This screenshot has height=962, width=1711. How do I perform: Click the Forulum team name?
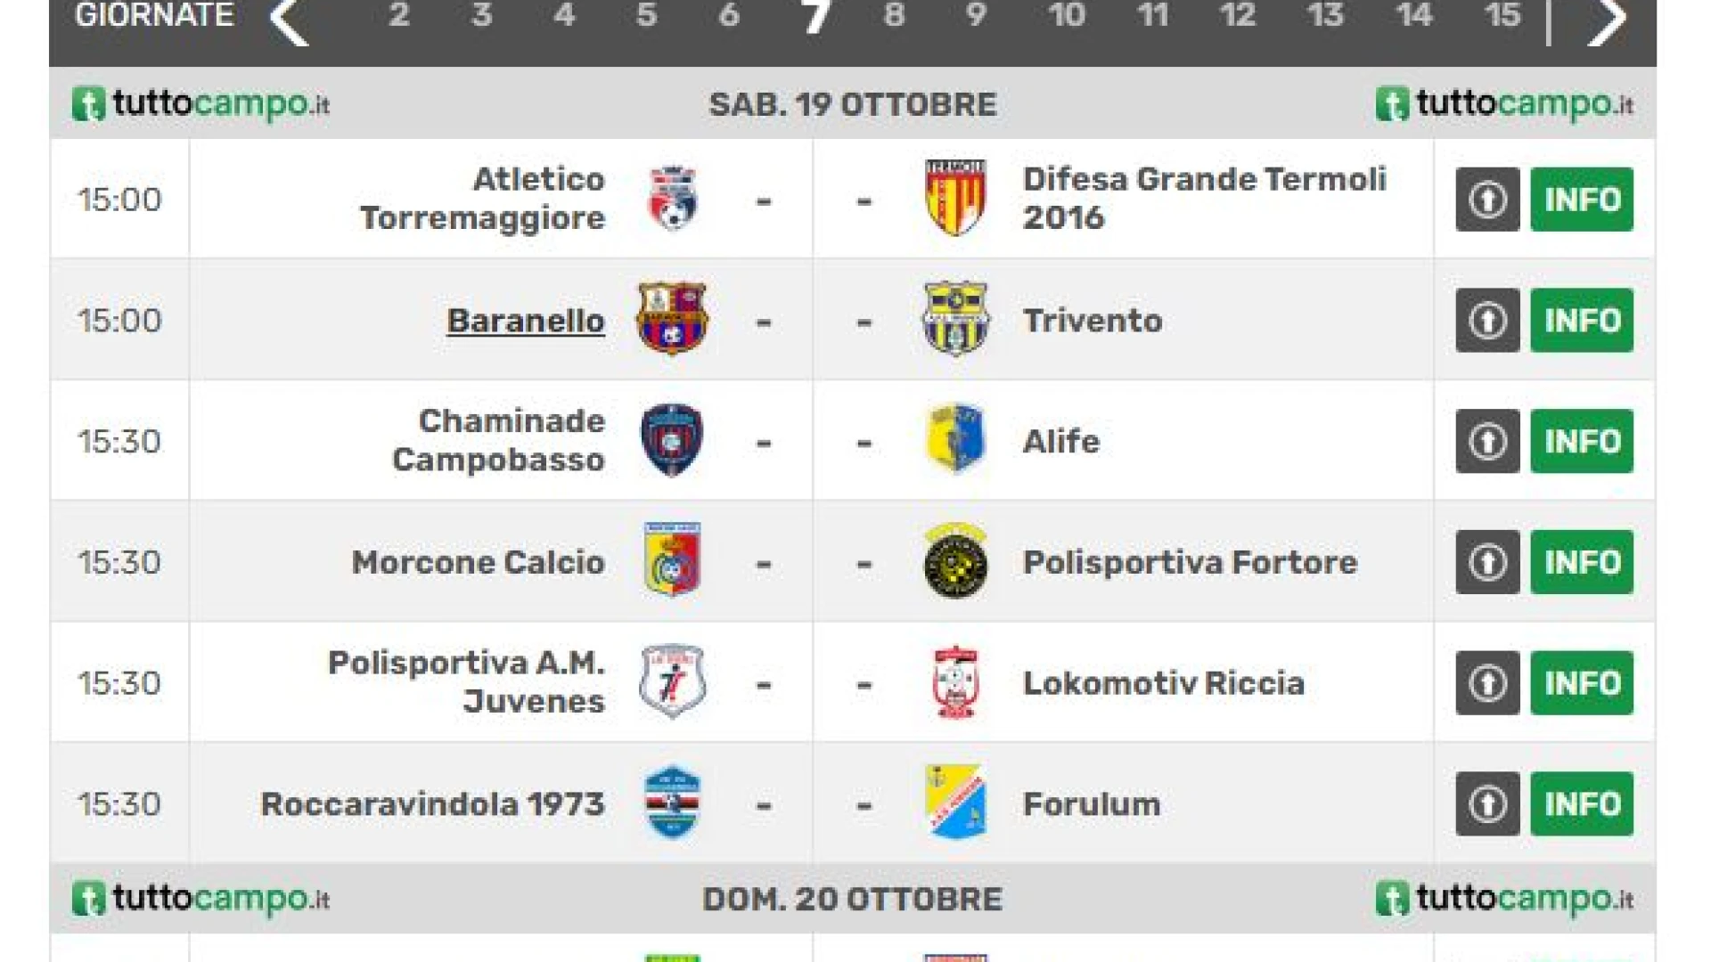[1092, 804]
